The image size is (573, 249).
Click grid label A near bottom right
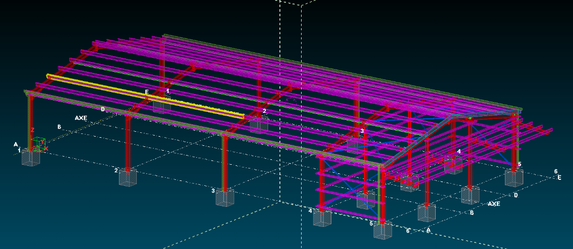click(429, 230)
